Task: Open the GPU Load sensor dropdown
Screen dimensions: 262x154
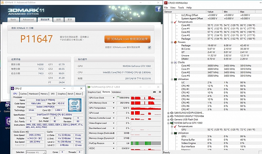Action: click(114, 113)
